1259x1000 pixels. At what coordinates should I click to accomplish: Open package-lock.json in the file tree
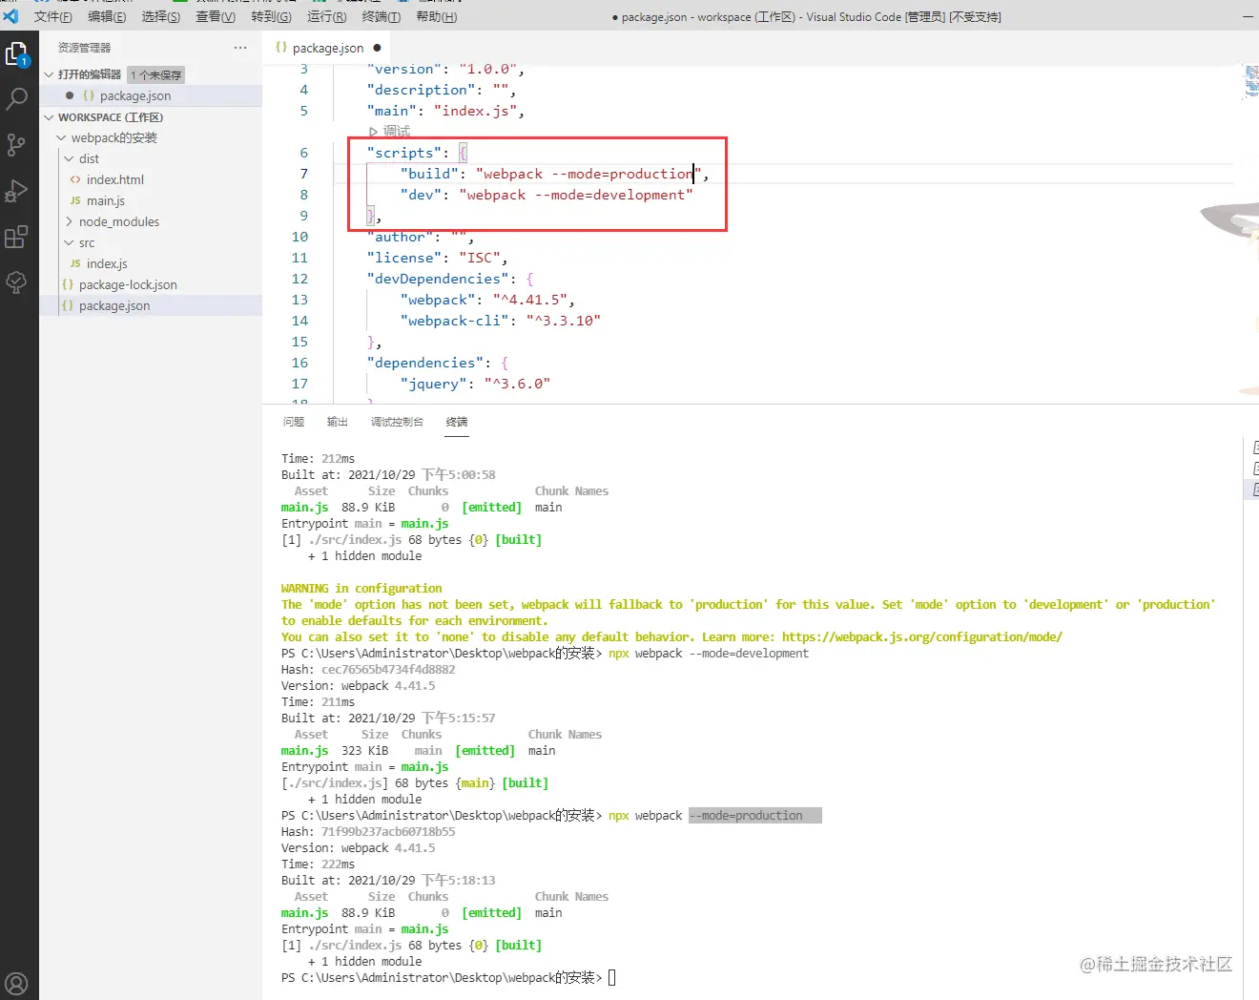[128, 284]
